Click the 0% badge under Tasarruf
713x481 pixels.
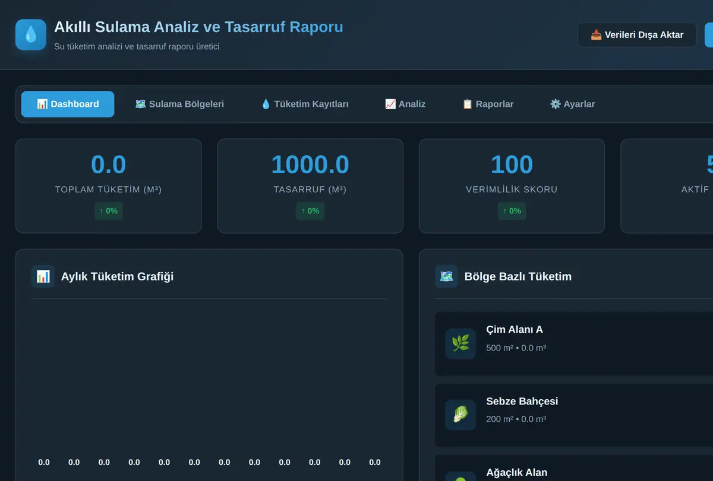[x=310, y=211]
